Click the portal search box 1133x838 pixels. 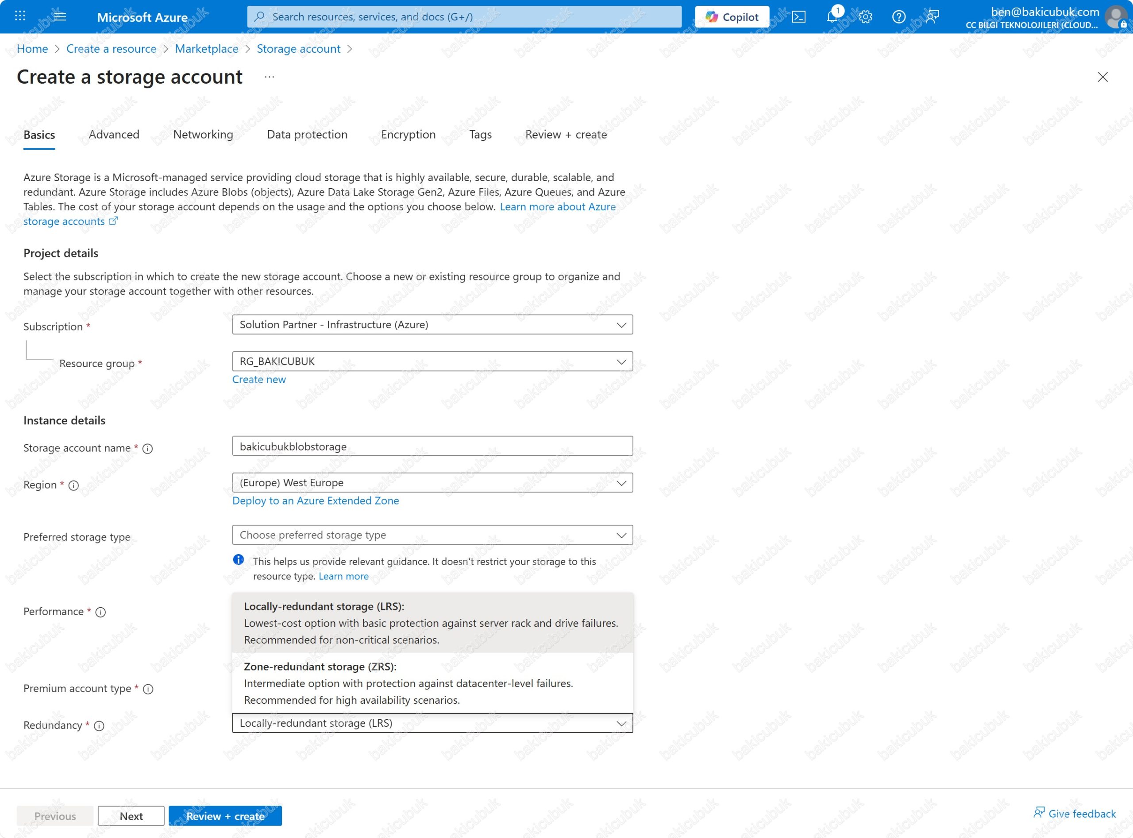(x=464, y=17)
